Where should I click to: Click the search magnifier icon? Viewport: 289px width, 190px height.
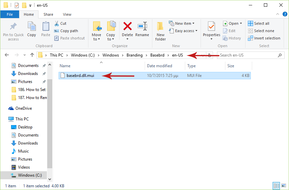pyautogui.click(x=280, y=55)
